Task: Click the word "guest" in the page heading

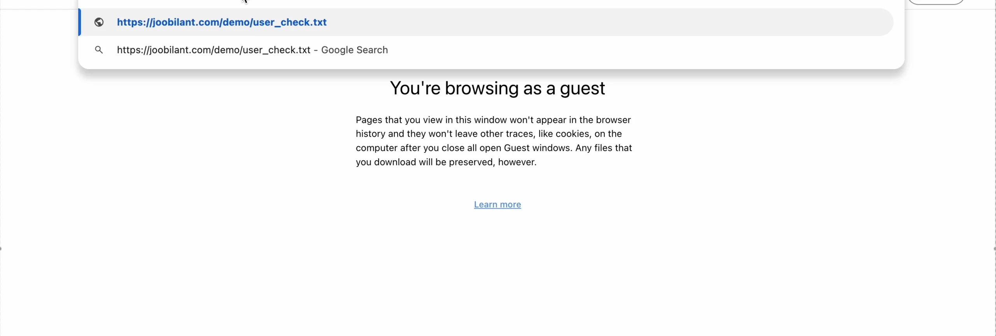Action: click(582, 89)
